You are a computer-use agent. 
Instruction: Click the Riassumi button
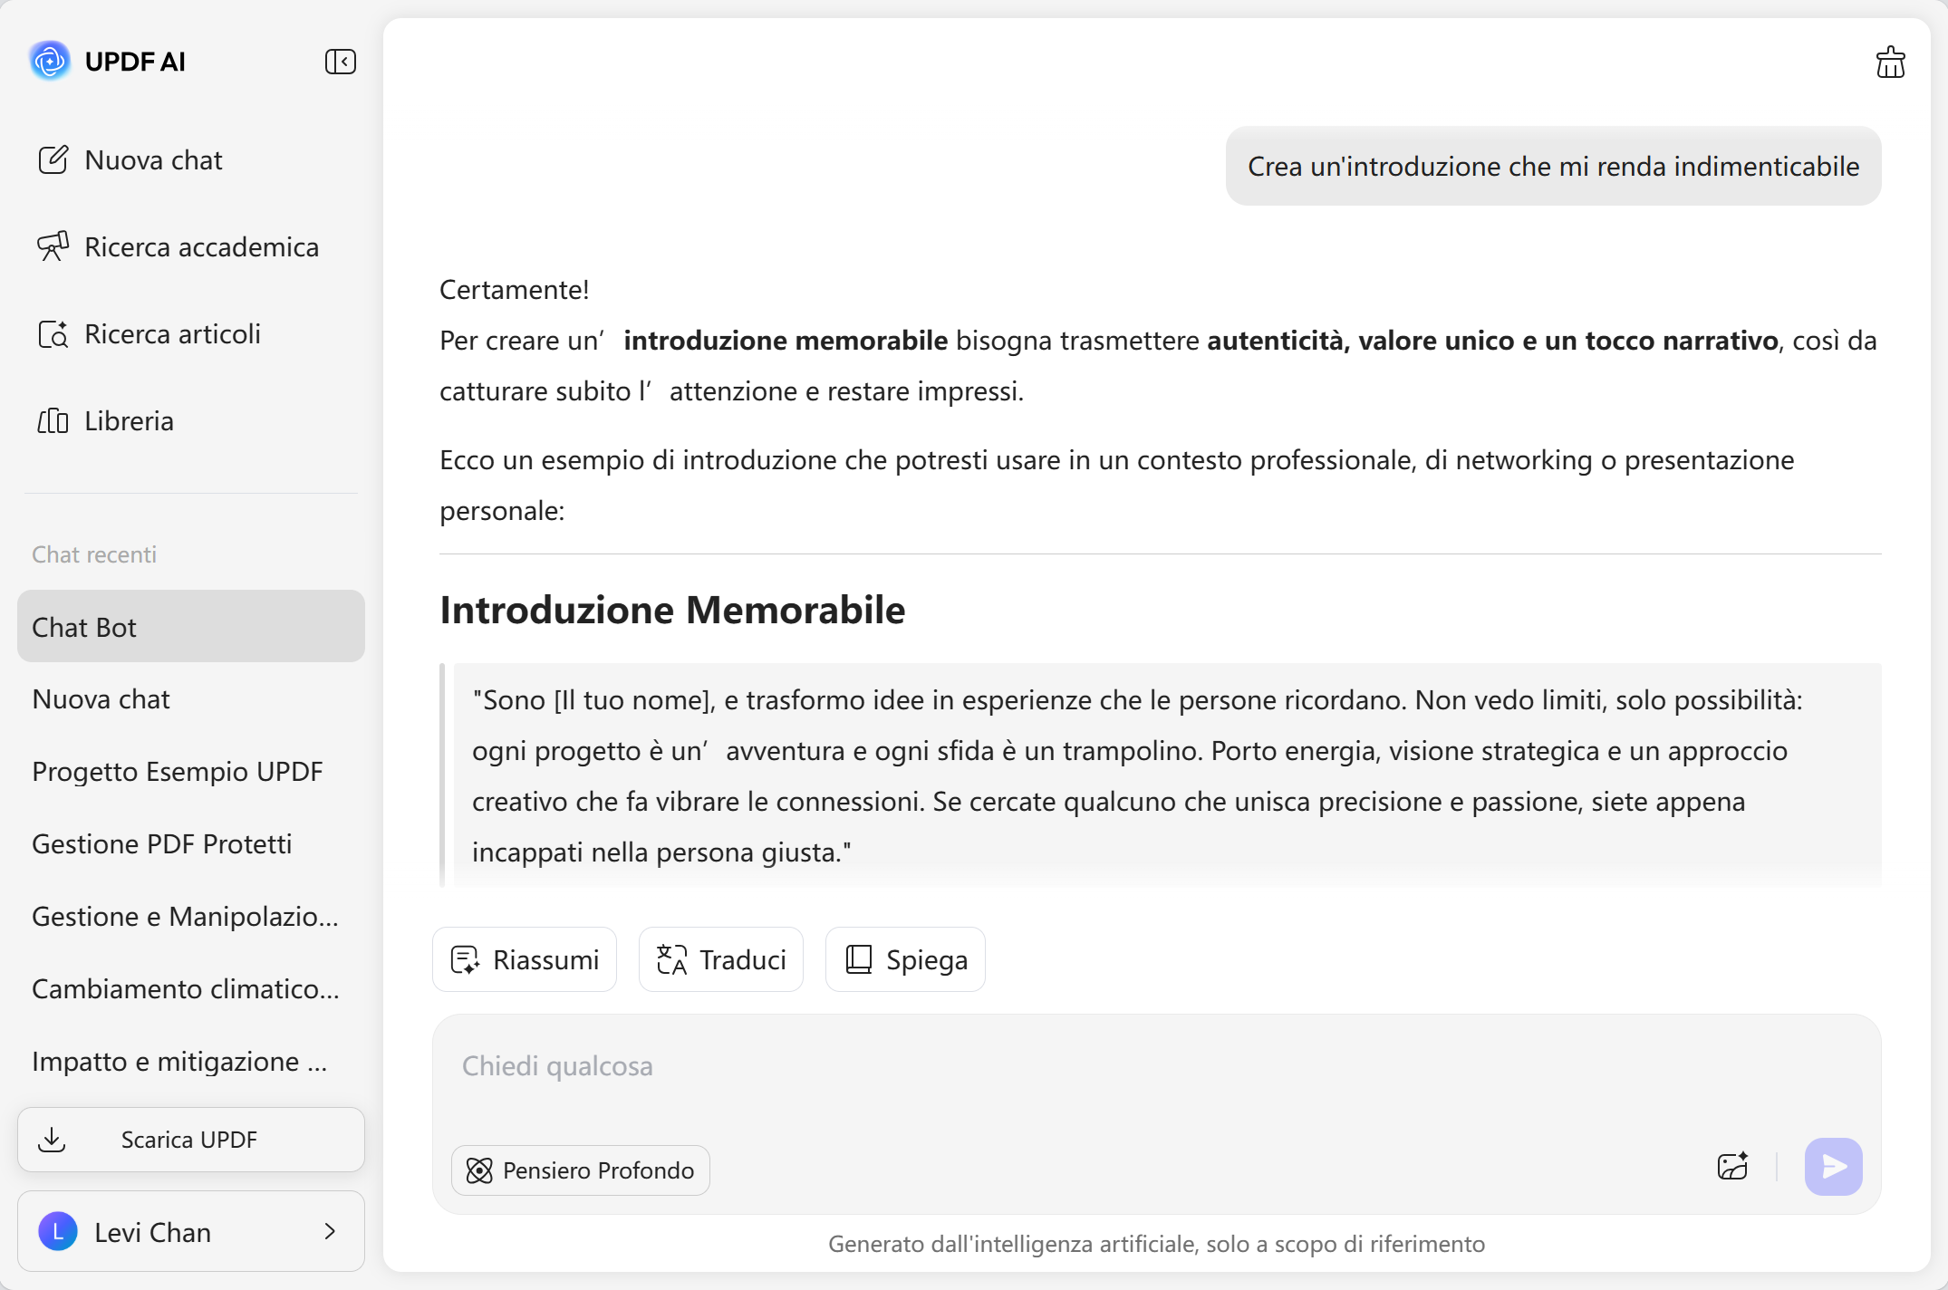[525, 959]
